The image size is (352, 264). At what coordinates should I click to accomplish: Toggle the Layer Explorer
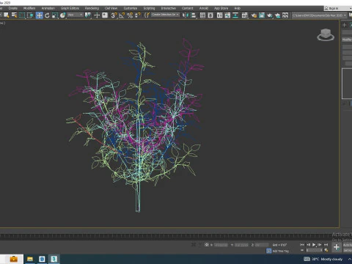(210, 15)
